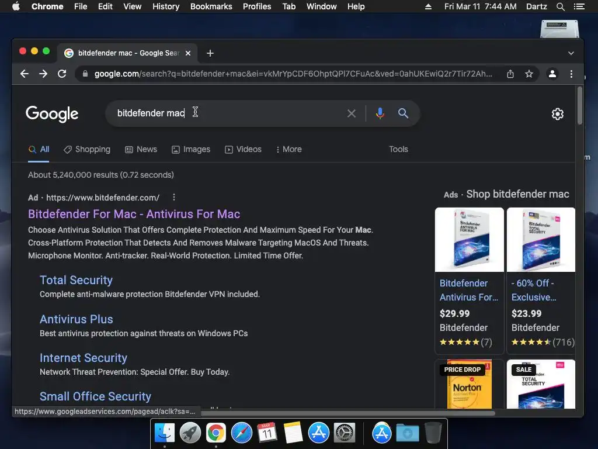Submit search with the magnifier icon

[x=403, y=113]
